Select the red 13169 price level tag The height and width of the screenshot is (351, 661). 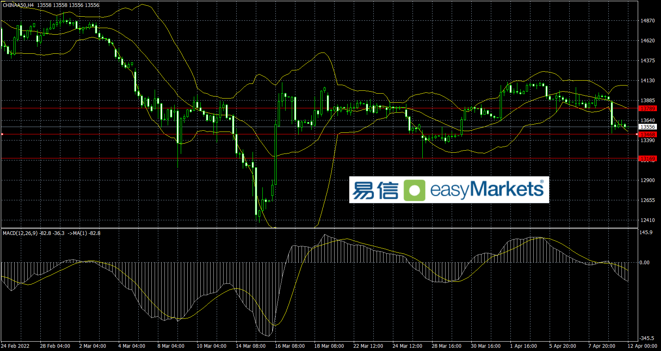(x=648, y=159)
